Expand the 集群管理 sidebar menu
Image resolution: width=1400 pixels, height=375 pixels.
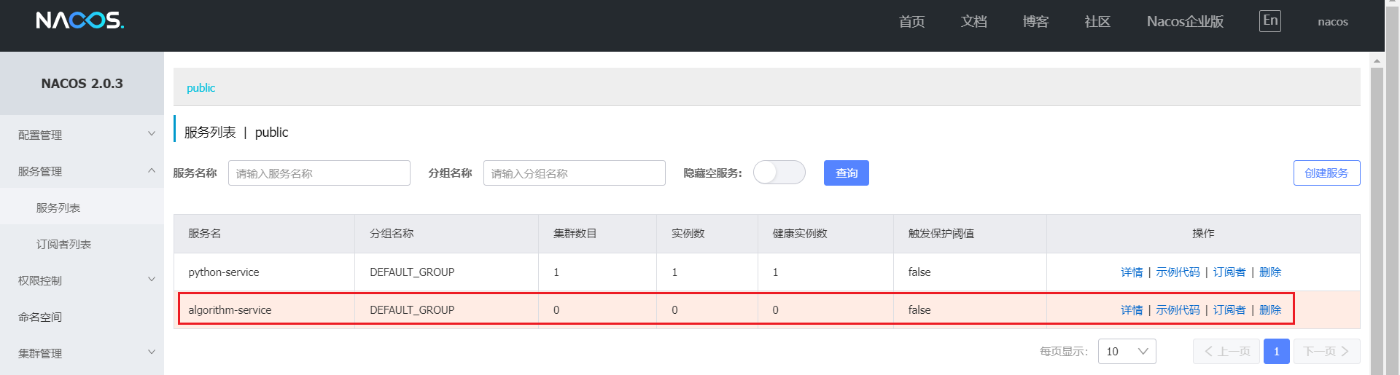tap(82, 353)
